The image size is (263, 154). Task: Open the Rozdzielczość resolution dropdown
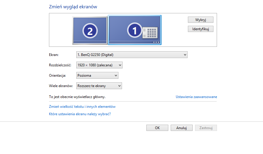(99, 65)
